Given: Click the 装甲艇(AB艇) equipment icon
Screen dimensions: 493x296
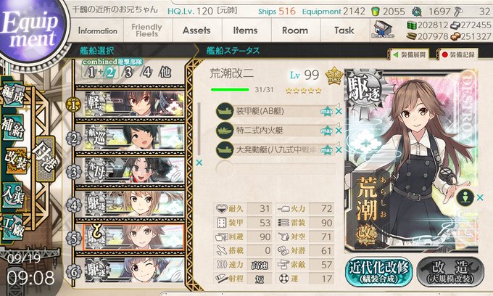Looking at the screenshot, I should tap(225, 111).
